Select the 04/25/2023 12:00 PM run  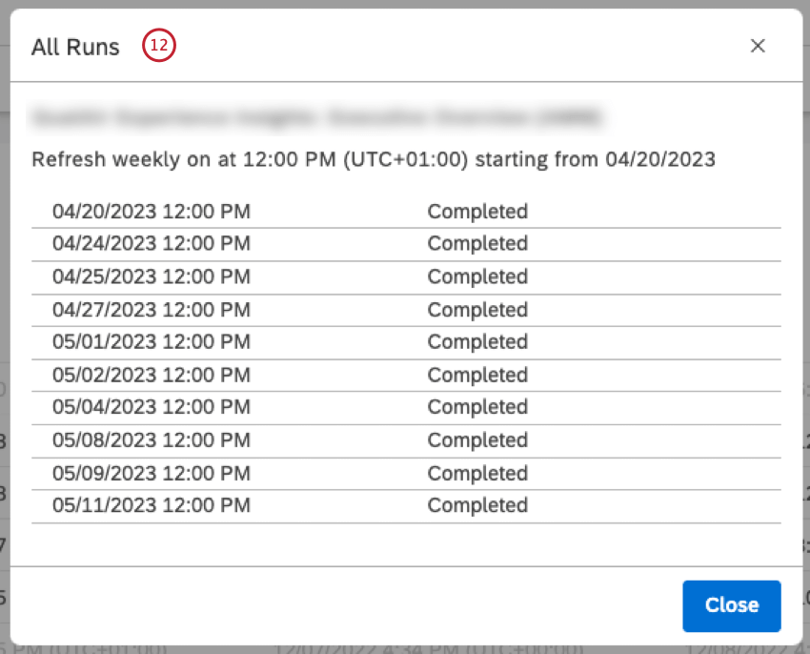[152, 276]
